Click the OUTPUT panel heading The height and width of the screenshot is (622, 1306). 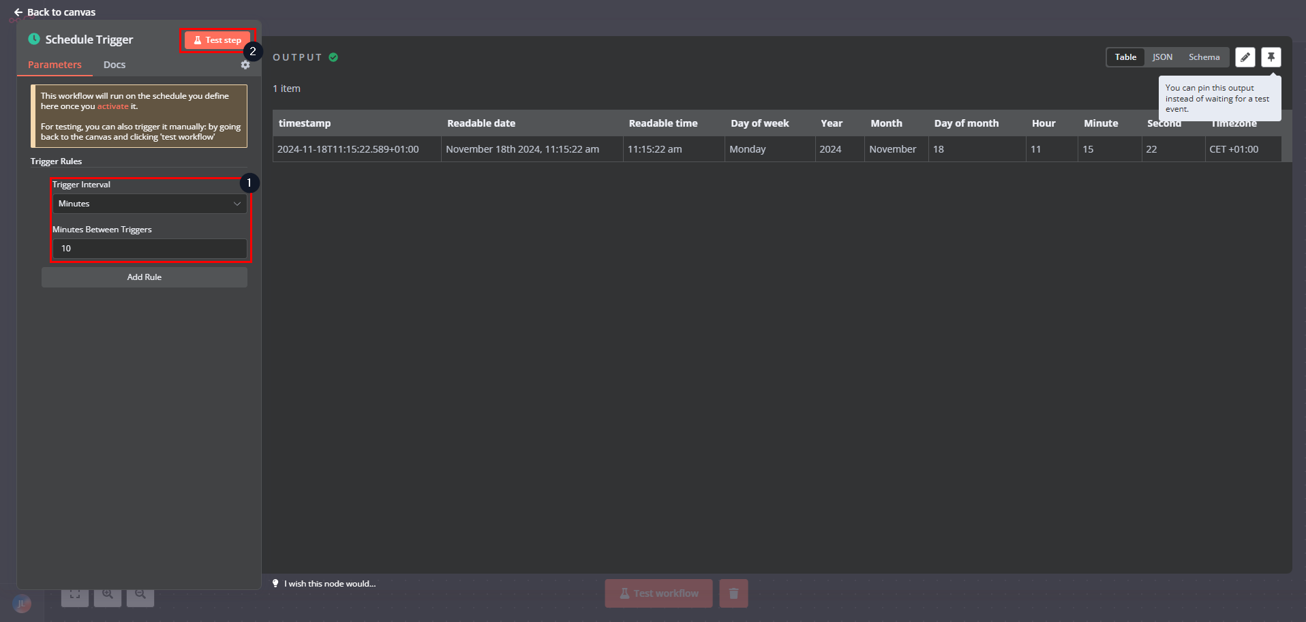click(x=297, y=57)
